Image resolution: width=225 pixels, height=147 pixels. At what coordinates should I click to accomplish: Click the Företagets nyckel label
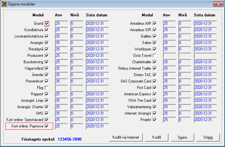click(38, 139)
